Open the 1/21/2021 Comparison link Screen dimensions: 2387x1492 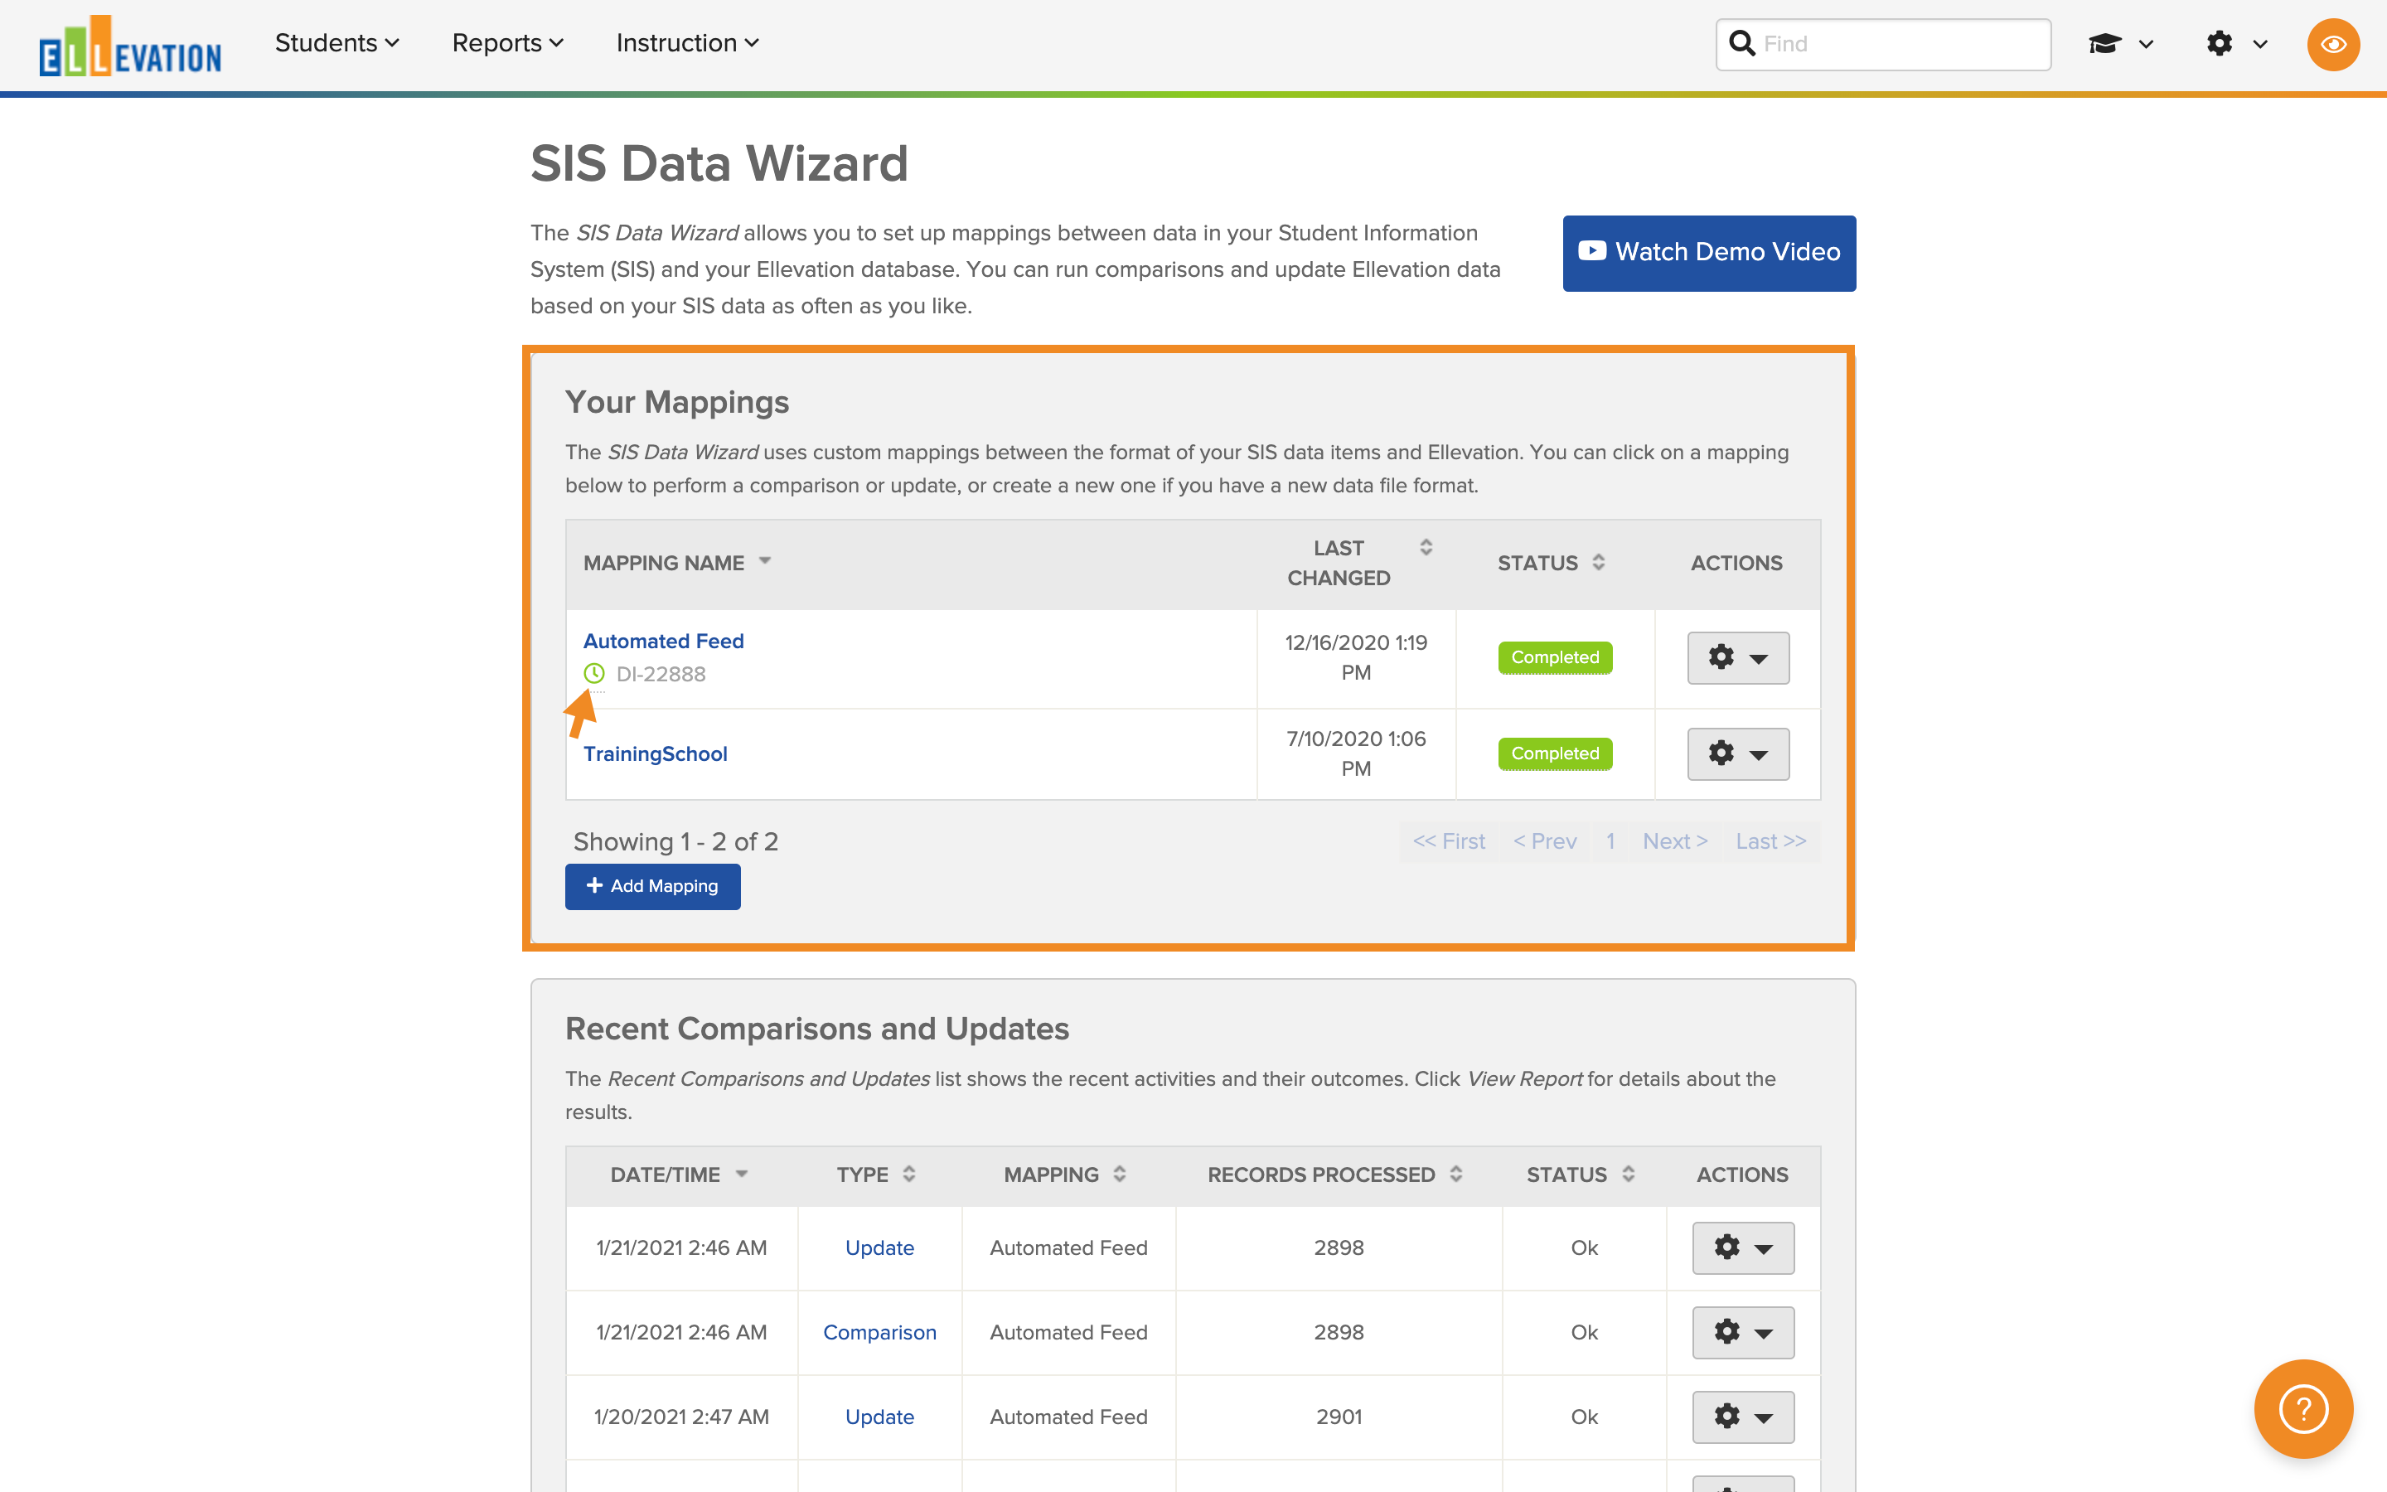coord(879,1332)
